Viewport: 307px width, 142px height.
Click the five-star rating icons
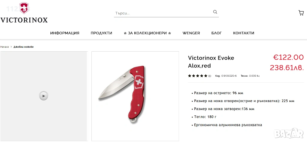[x=198, y=76]
